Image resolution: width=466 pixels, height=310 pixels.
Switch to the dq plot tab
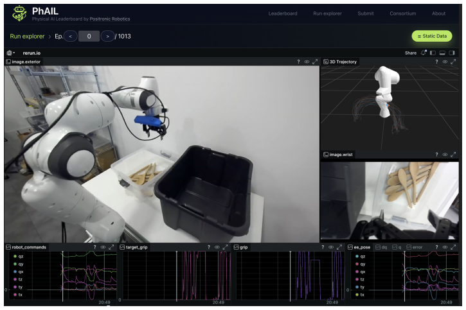click(x=381, y=247)
